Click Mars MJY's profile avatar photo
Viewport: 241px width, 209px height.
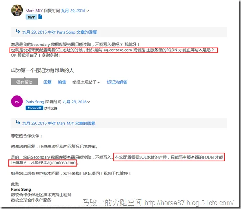pyautogui.click(x=17, y=11)
